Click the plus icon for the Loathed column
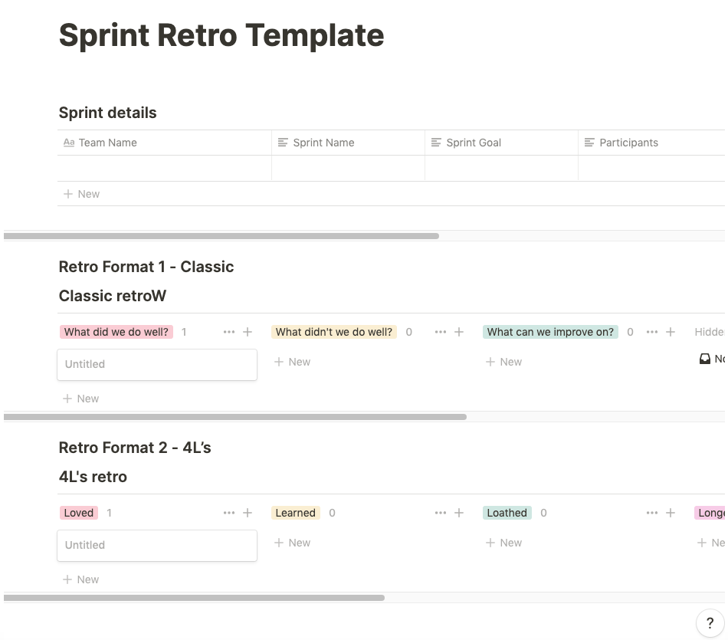The image size is (728, 640). [x=671, y=513]
